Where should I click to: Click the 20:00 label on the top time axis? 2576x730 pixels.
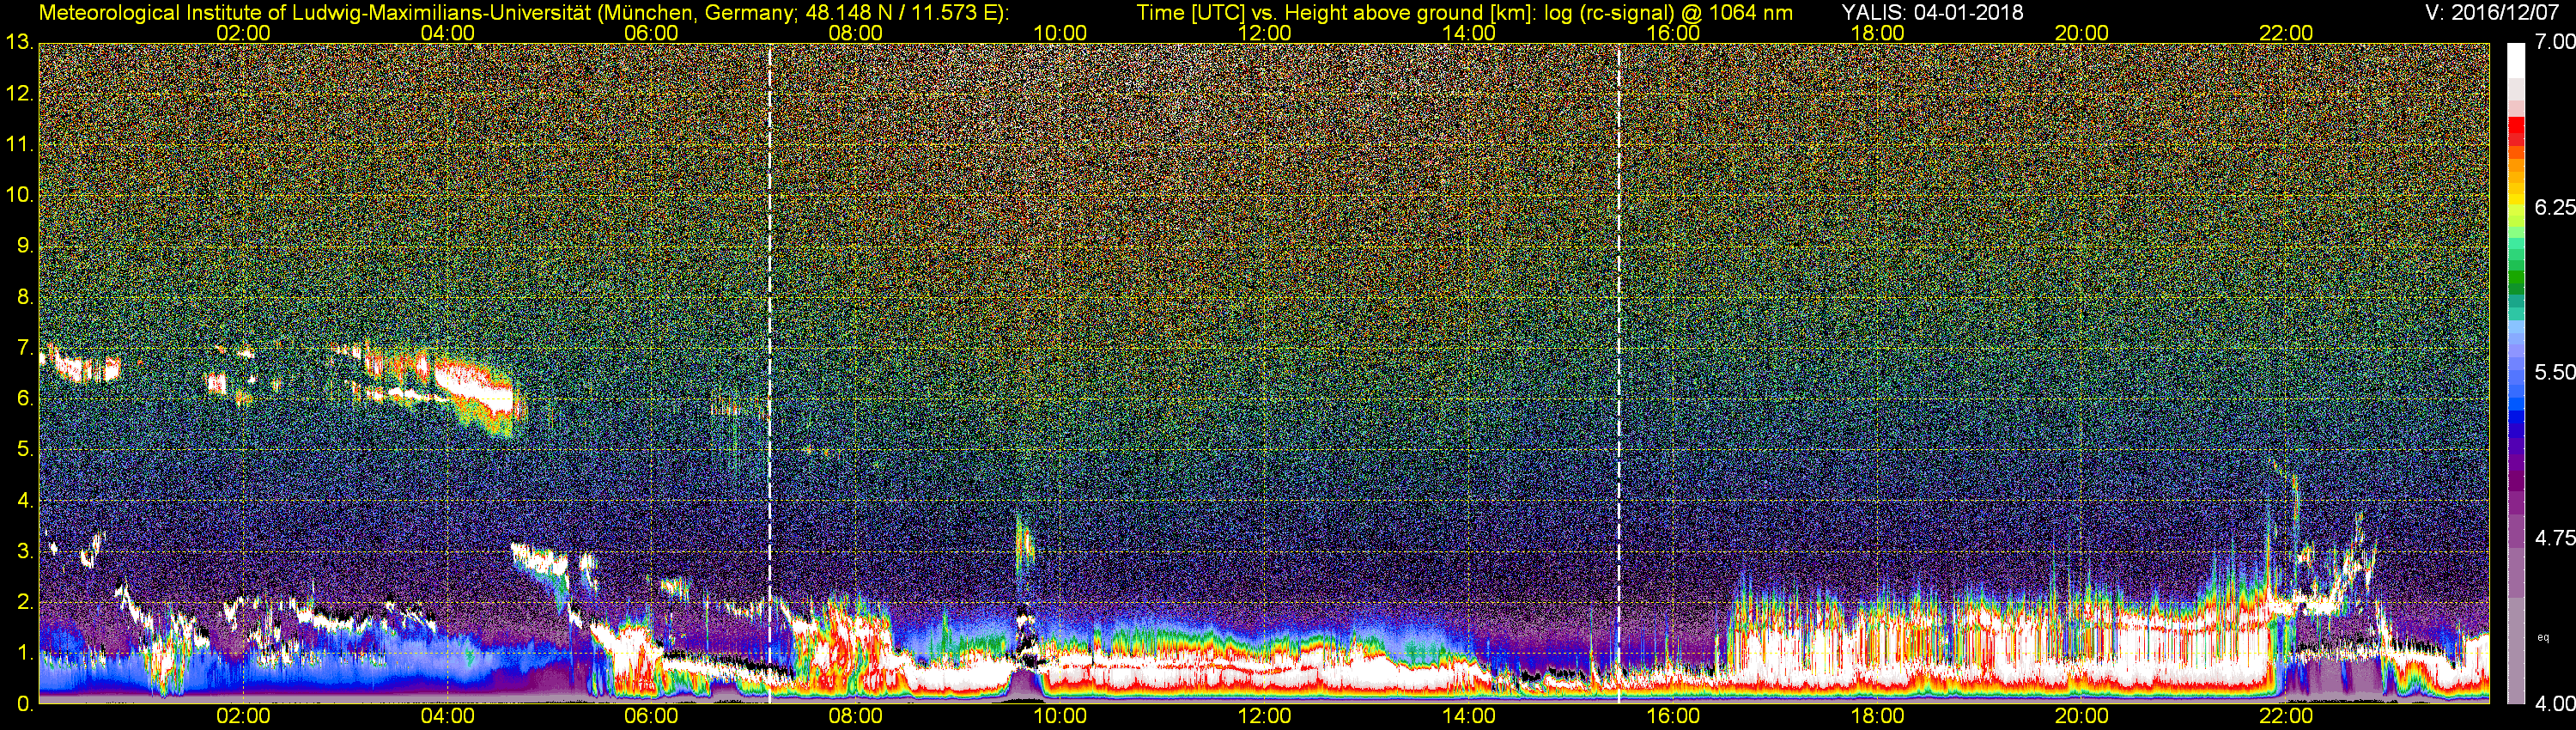point(2082,33)
